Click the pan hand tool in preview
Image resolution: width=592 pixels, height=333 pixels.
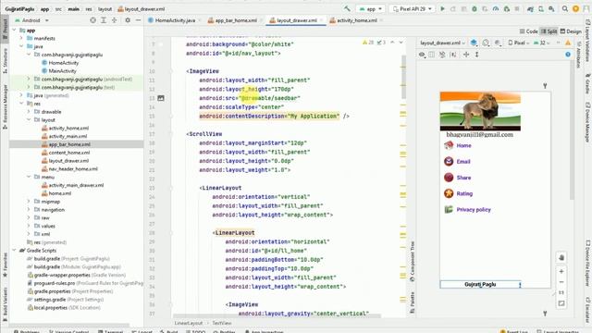pyautogui.click(x=561, y=257)
